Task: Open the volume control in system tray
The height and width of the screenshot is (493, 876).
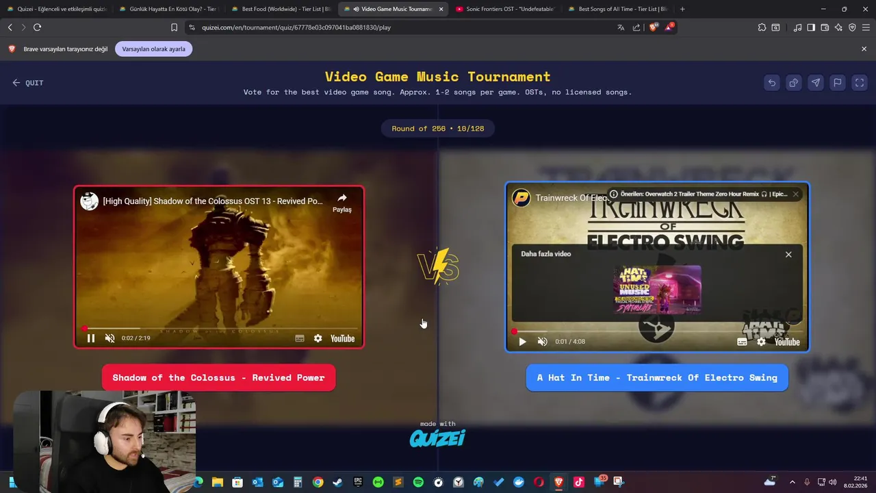Action: pyautogui.click(x=833, y=482)
